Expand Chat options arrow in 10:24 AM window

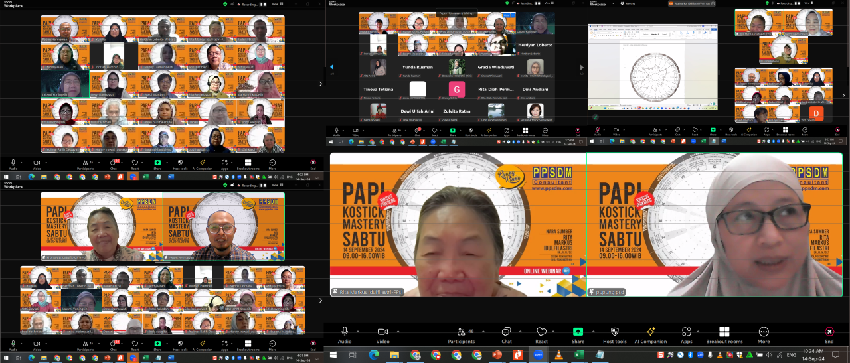pos(520,332)
